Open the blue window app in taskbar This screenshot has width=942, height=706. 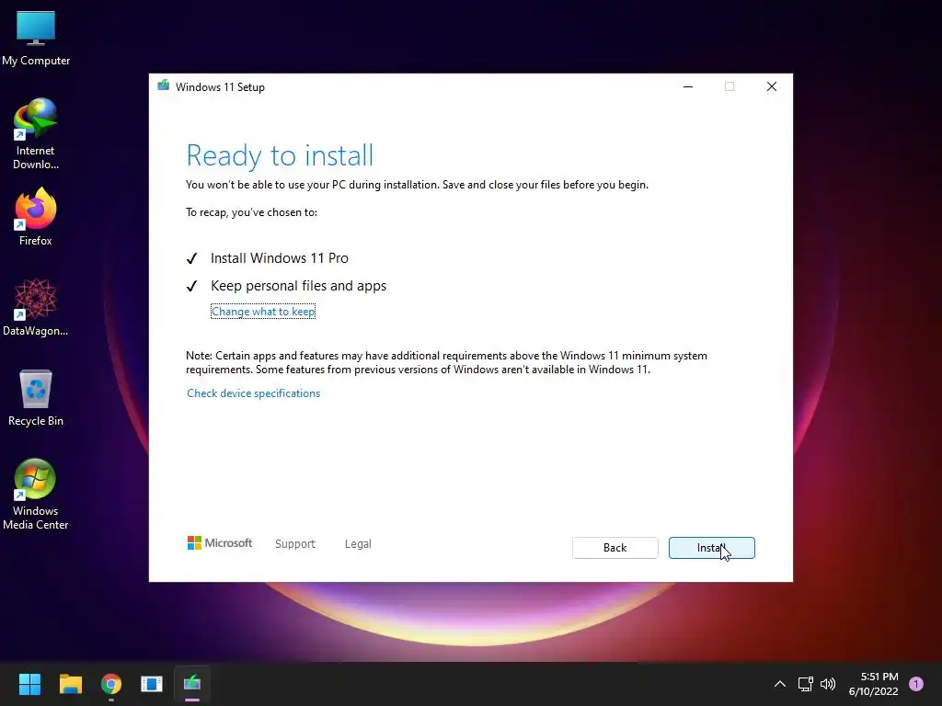pyautogui.click(x=152, y=684)
